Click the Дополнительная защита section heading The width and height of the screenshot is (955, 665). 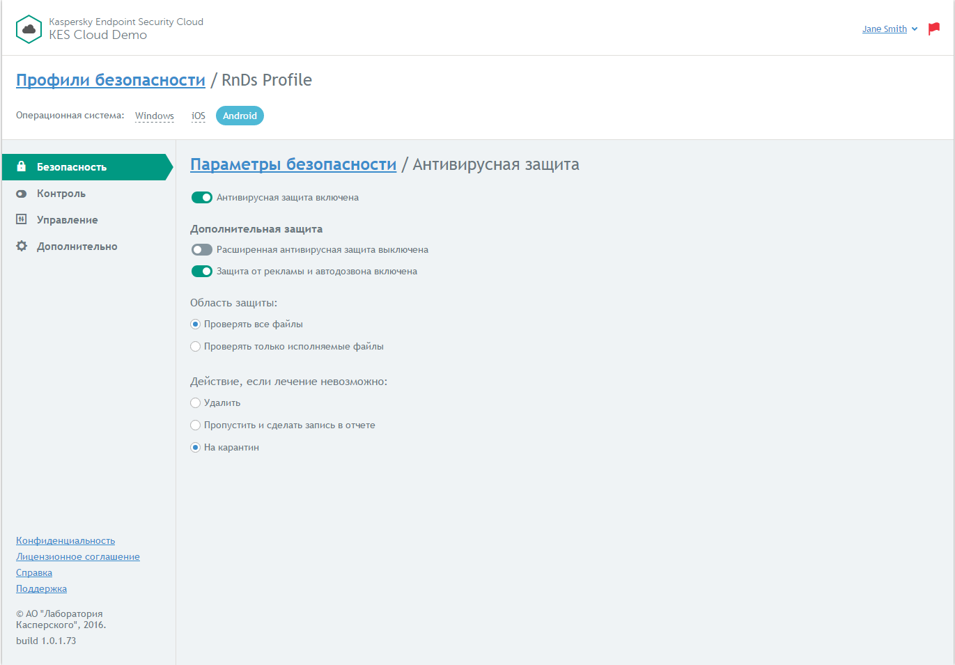(x=256, y=229)
